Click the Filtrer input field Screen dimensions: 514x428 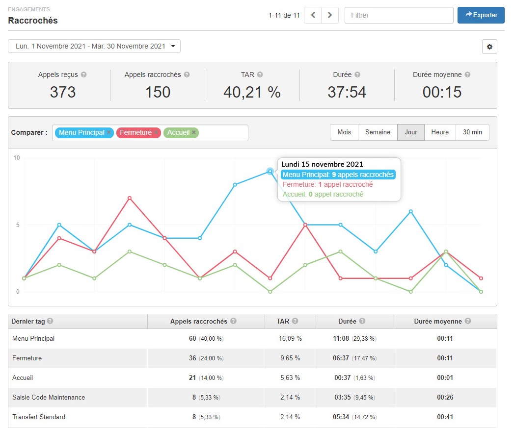[x=399, y=15]
